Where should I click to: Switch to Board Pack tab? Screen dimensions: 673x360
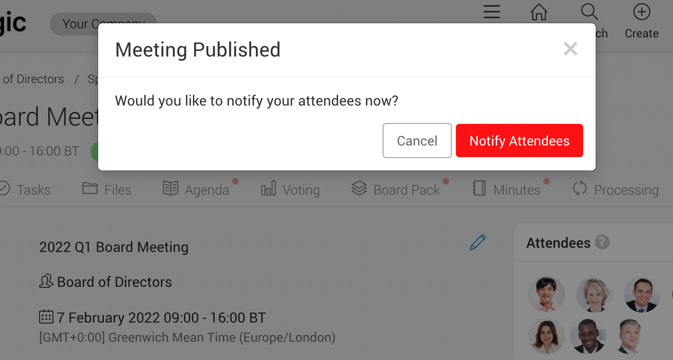coord(396,190)
